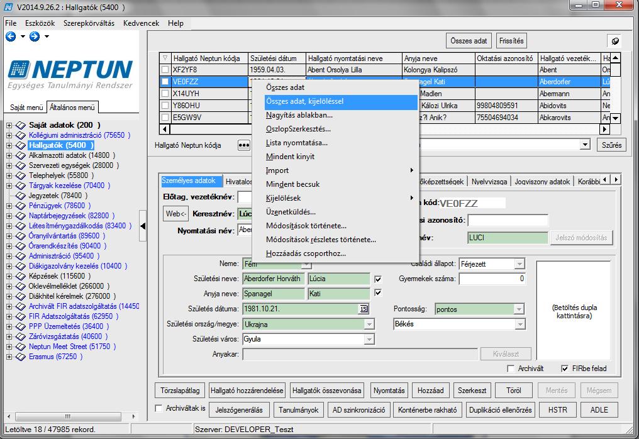Image resolution: width=639 pixels, height=439 pixels.
Task: Tick the checkbox for row E5GW9V
Action: click(x=165, y=118)
